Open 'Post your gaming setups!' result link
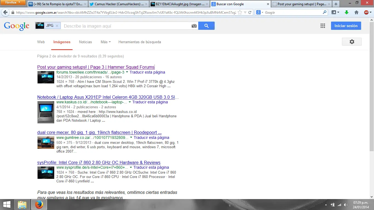Image resolution: width=374 pixels, height=210 pixels. click(x=96, y=67)
